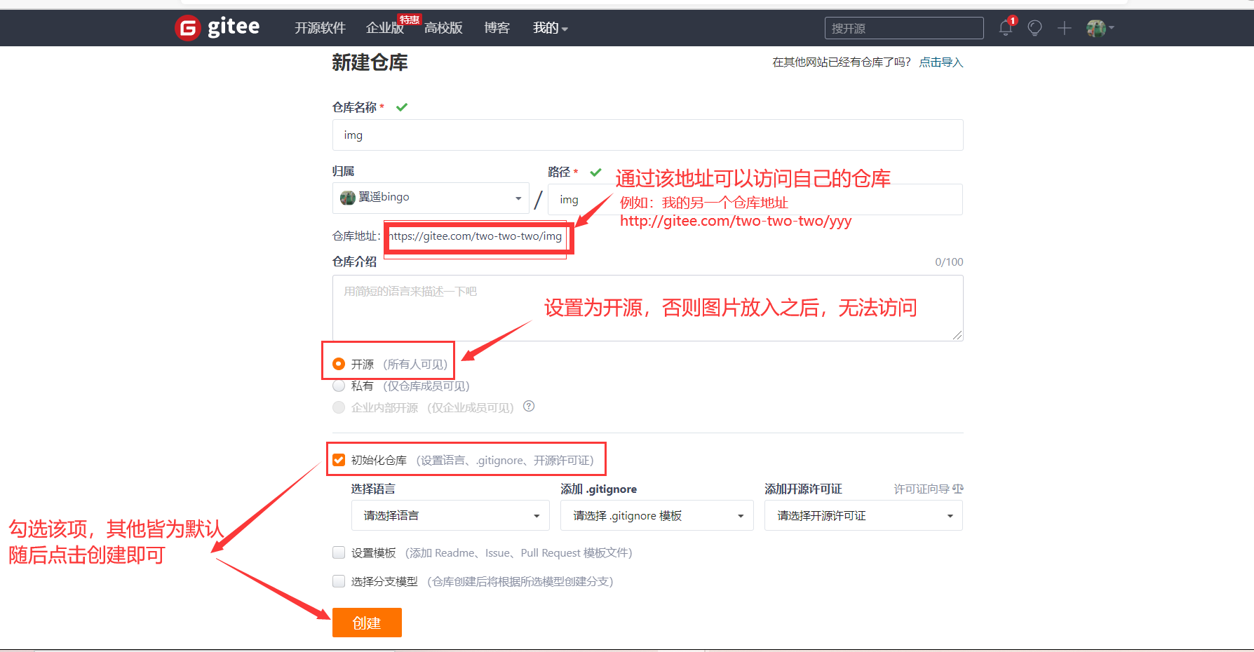Open the 请选择语言 language dropdown
The image size is (1254, 652).
click(x=450, y=515)
